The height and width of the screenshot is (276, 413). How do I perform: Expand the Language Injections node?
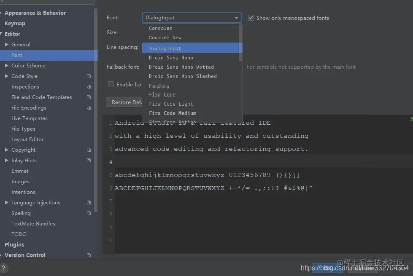pos(7,202)
